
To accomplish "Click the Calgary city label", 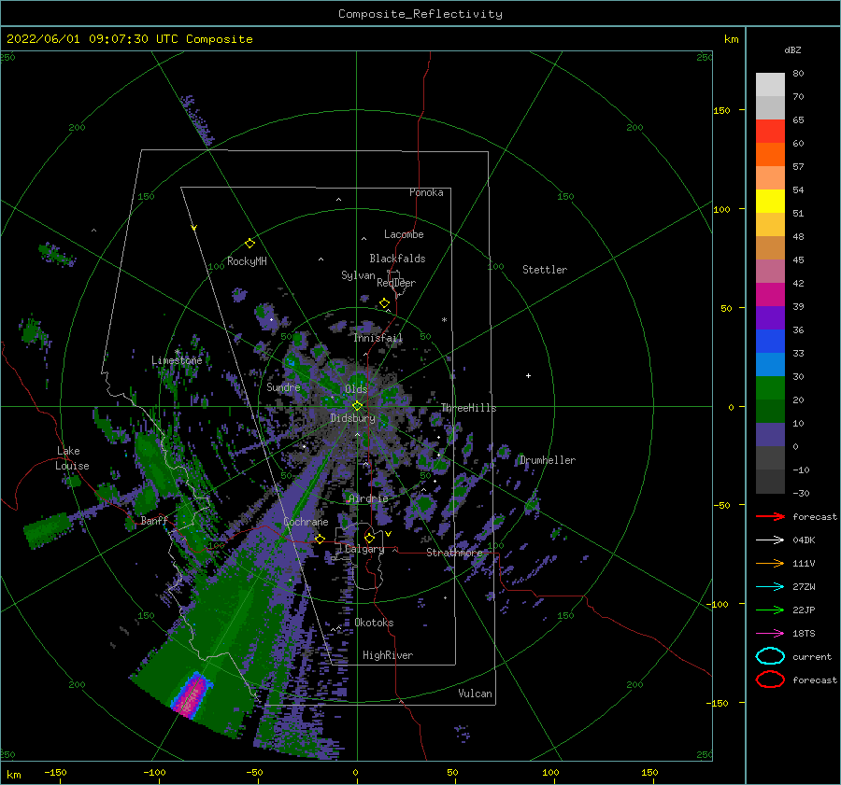I will 364,549.
